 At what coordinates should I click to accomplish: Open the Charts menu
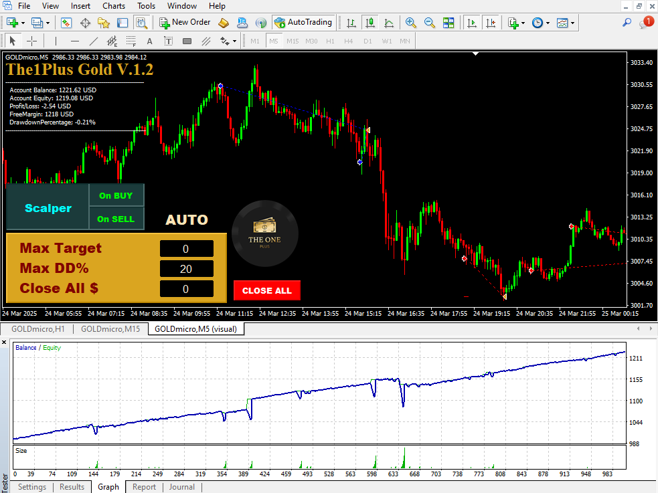pos(114,6)
